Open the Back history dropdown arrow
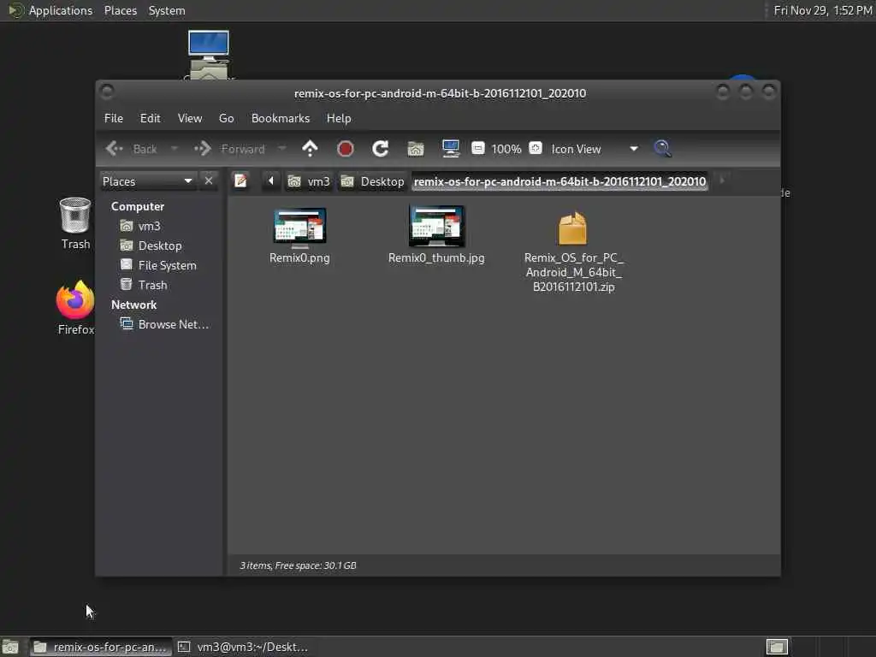The width and height of the screenshot is (876, 657). tap(174, 149)
